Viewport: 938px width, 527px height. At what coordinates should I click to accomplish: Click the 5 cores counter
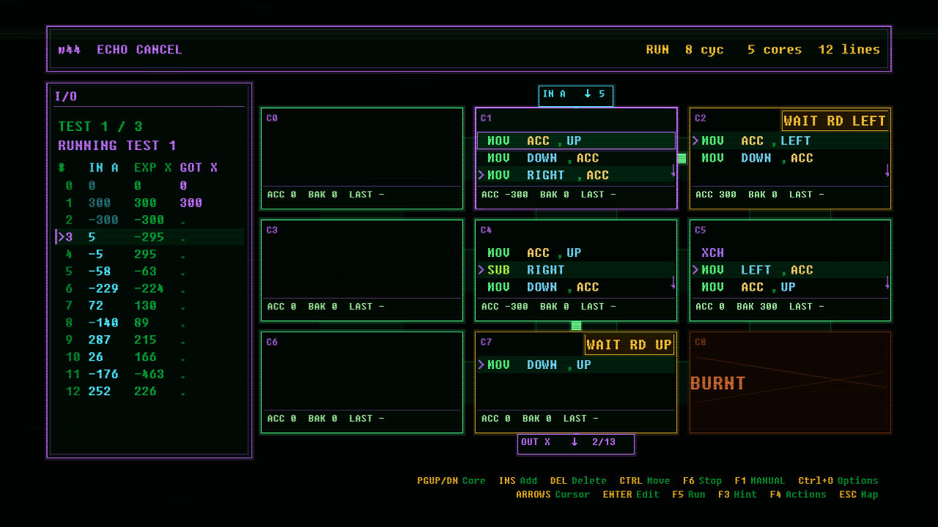pyautogui.click(x=775, y=50)
